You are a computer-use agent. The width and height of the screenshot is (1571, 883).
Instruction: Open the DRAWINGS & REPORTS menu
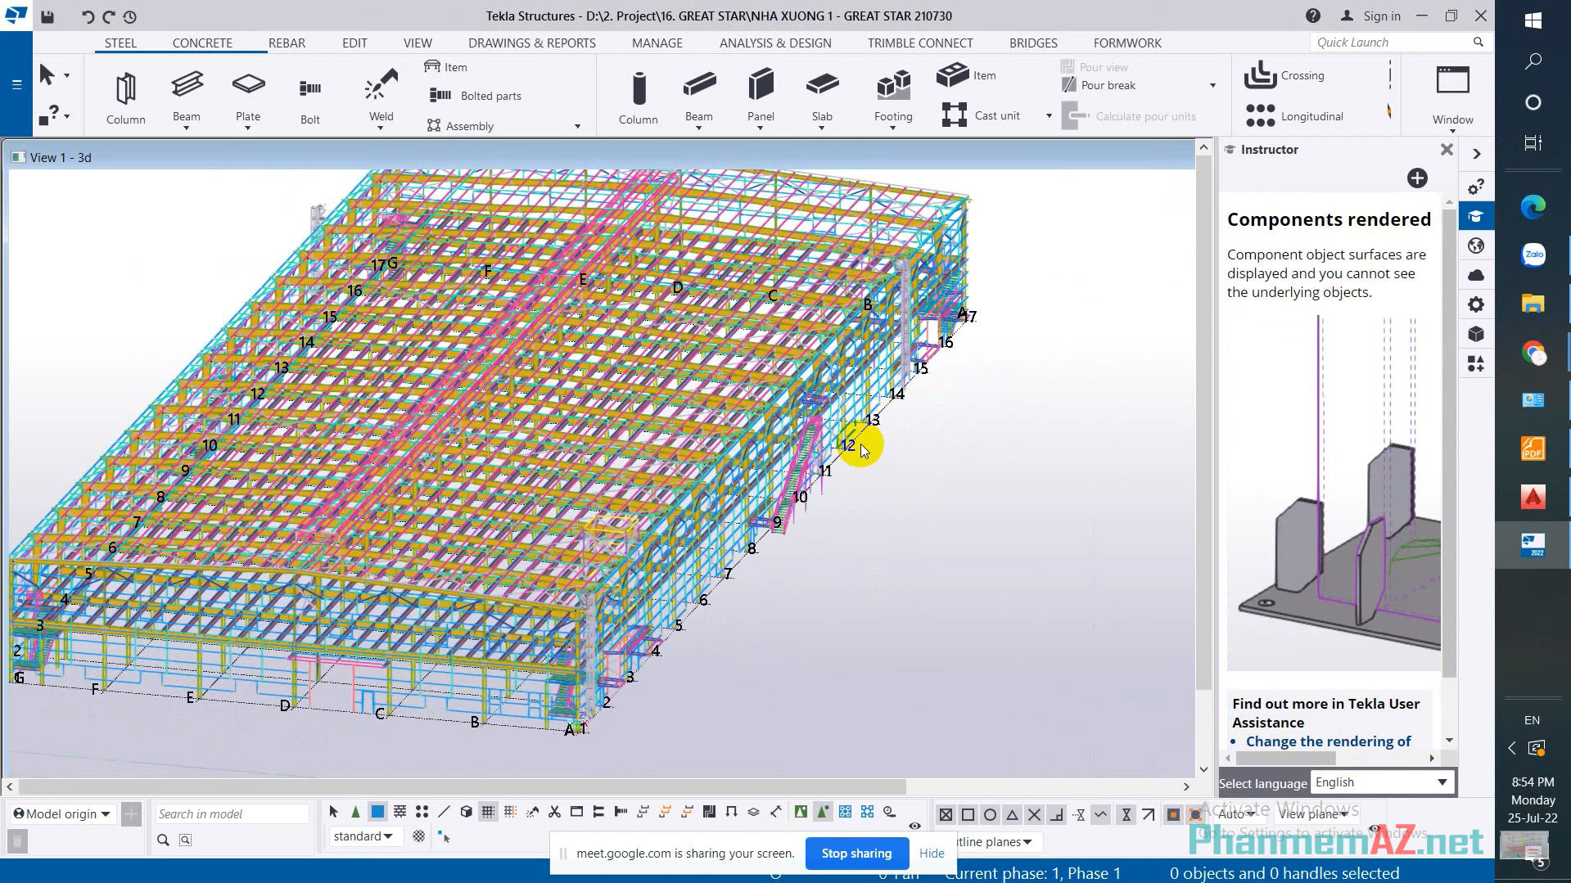[532, 43]
